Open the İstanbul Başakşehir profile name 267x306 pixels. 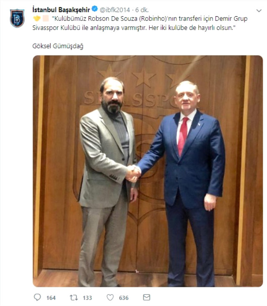[61, 10]
